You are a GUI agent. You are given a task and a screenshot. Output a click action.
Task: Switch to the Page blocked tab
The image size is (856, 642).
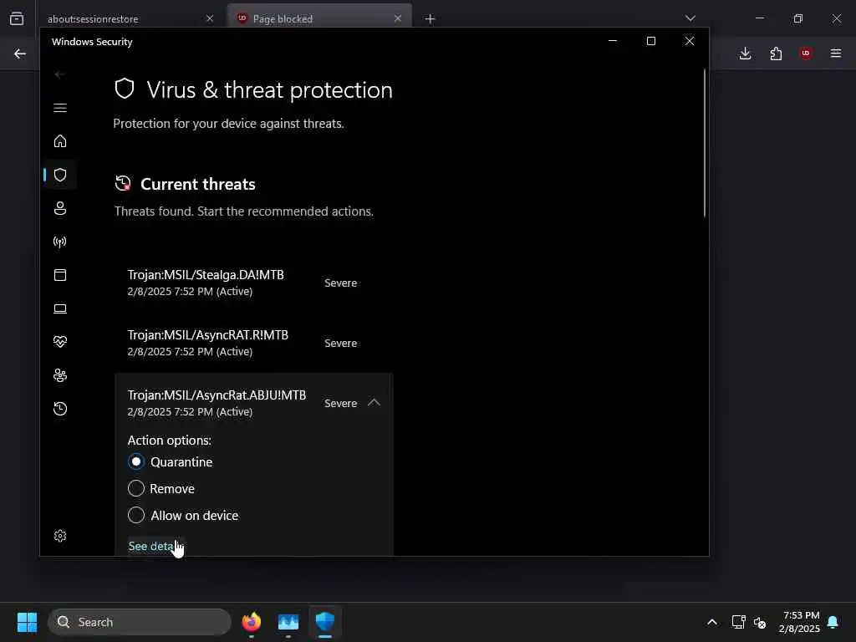coord(319,18)
